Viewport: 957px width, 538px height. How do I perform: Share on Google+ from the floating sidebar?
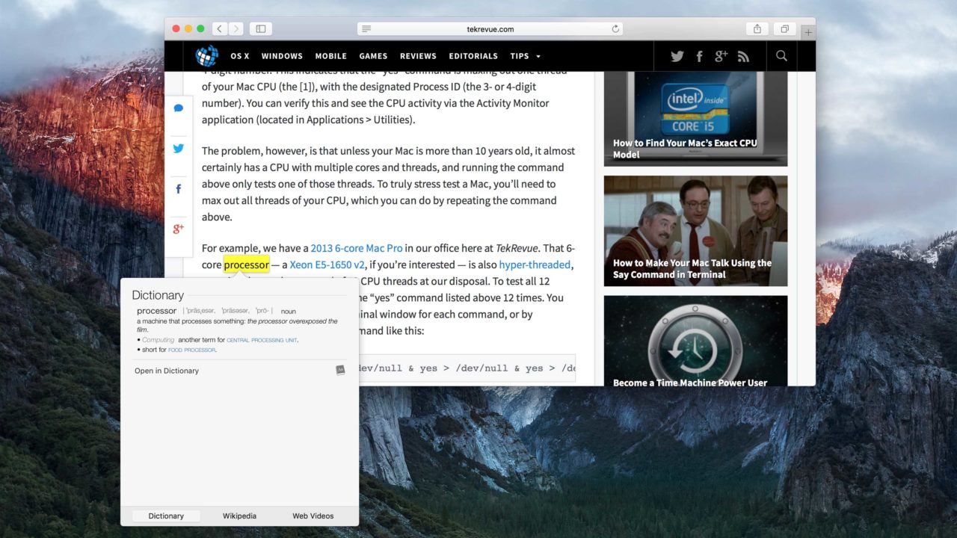(x=179, y=229)
